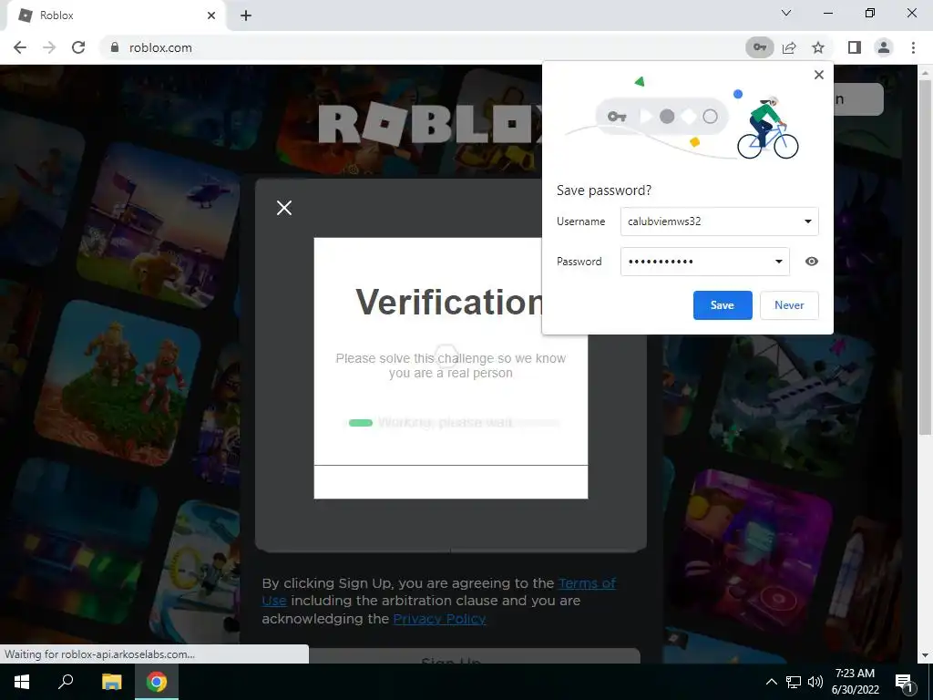The width and height of the screenshot is (933, 700).
Task: Open the Chrome three-dot menu
Action: (913, 47)
